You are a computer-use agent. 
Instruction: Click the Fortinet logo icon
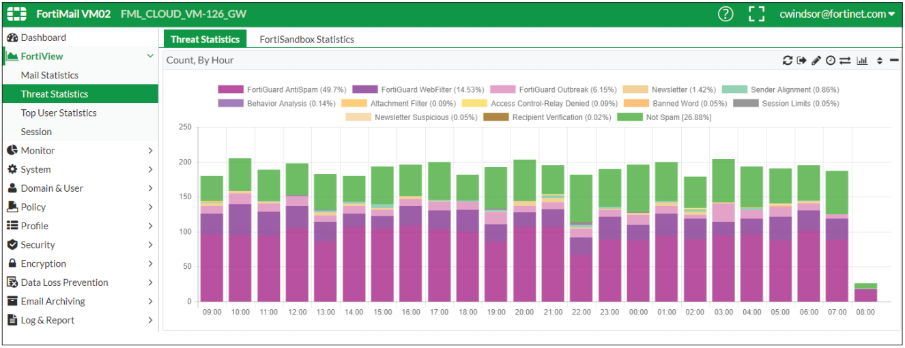click(17, 14)
